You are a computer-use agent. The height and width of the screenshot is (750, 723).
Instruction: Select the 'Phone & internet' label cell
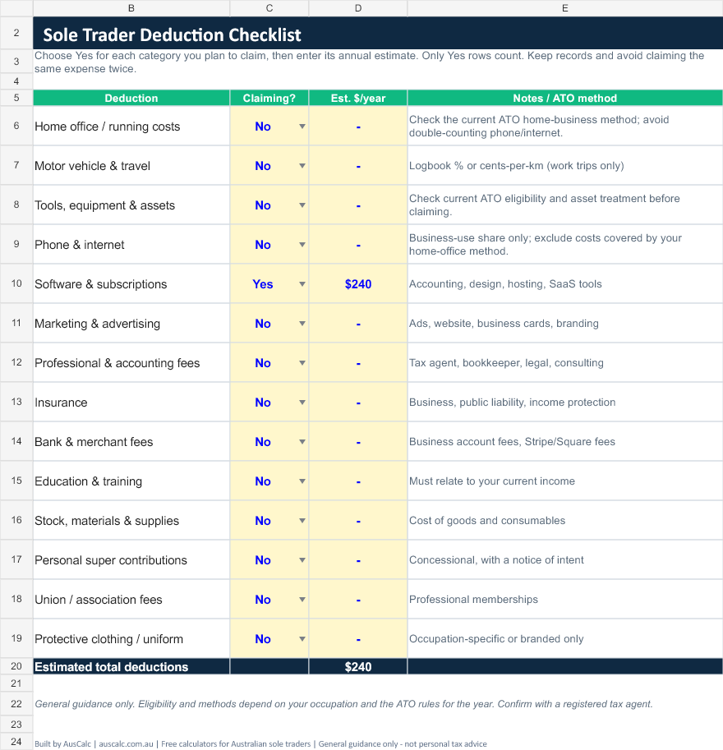coord(131,245)
